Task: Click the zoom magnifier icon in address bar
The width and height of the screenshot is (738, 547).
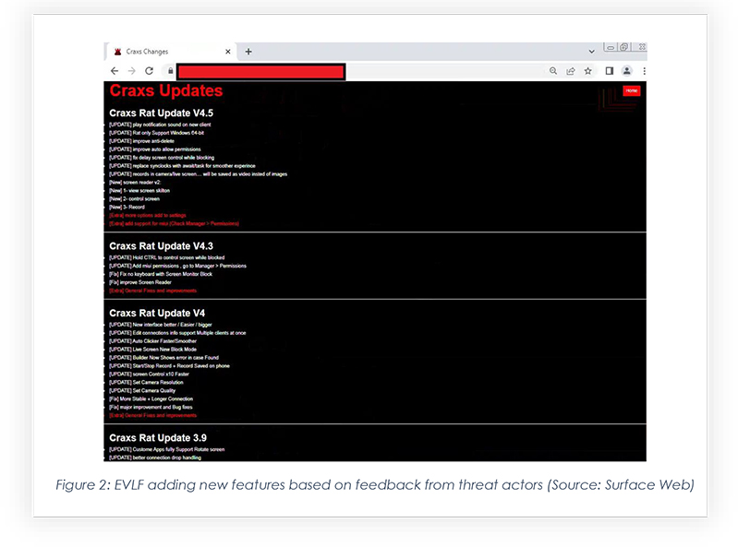Action: (x=553, y=71)
